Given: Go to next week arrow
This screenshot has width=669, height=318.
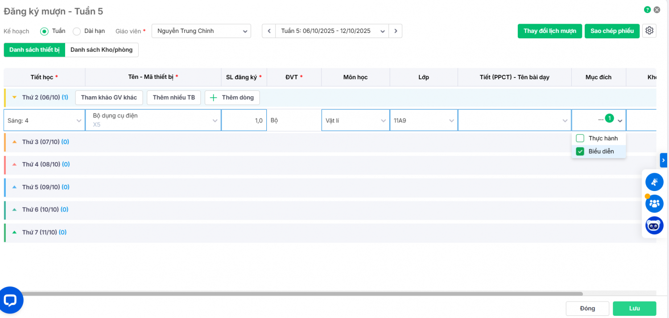Looking at the screenshot, I should (395, 31).
